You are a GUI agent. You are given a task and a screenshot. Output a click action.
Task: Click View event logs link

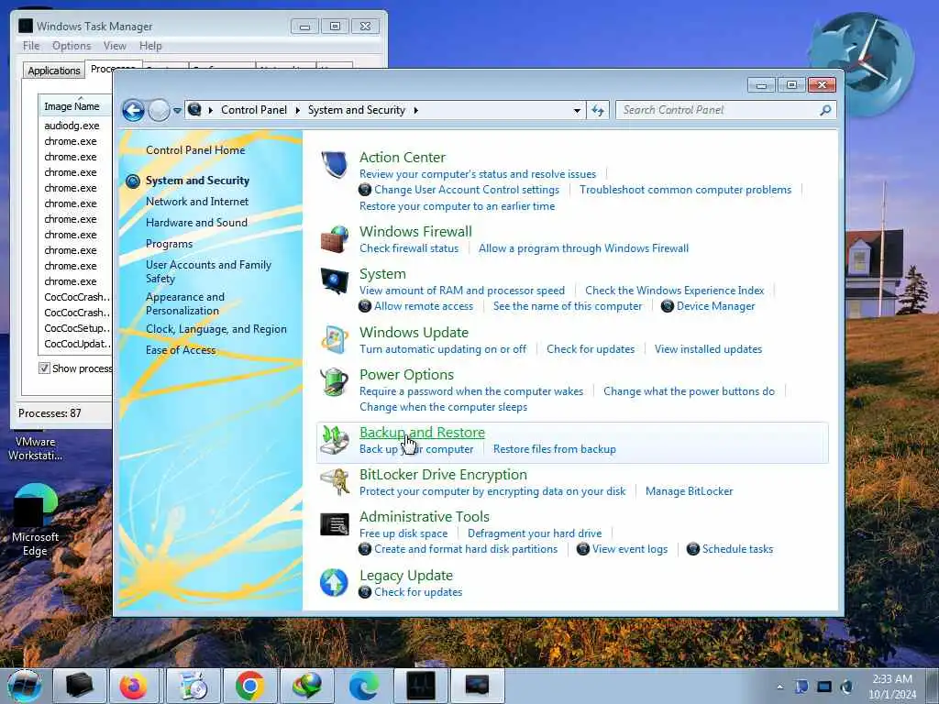(630, 549)
